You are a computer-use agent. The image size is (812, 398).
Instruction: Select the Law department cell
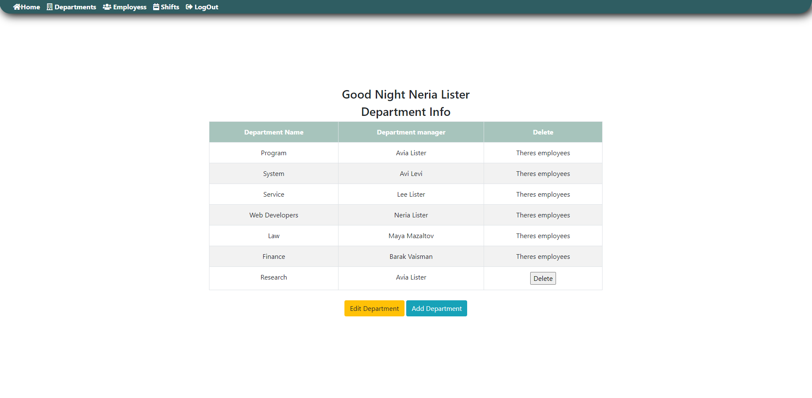click(x=274, y=236)
